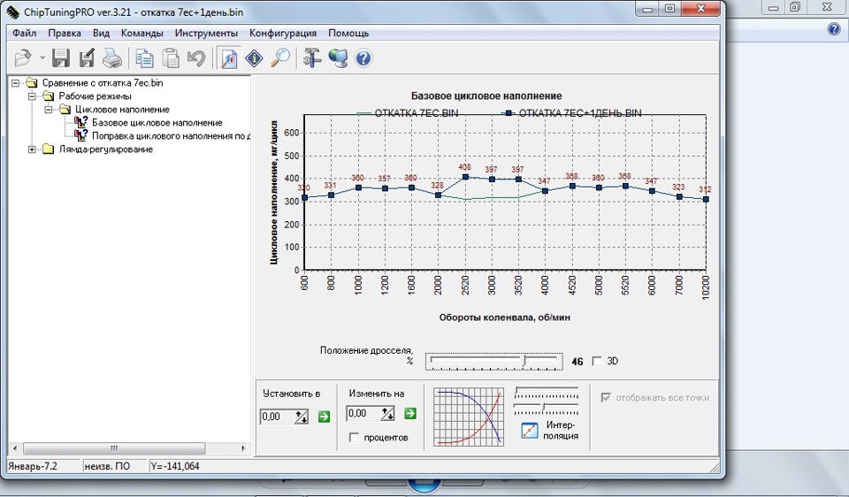The image size is (849, 497).
Task: Click the magnifier search icon
Action: pos(280,59)
